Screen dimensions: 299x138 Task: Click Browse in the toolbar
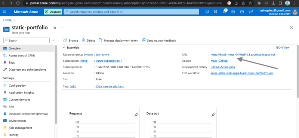71,41
